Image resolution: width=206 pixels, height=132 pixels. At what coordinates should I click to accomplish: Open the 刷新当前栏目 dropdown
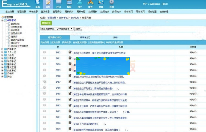point(57,29)
